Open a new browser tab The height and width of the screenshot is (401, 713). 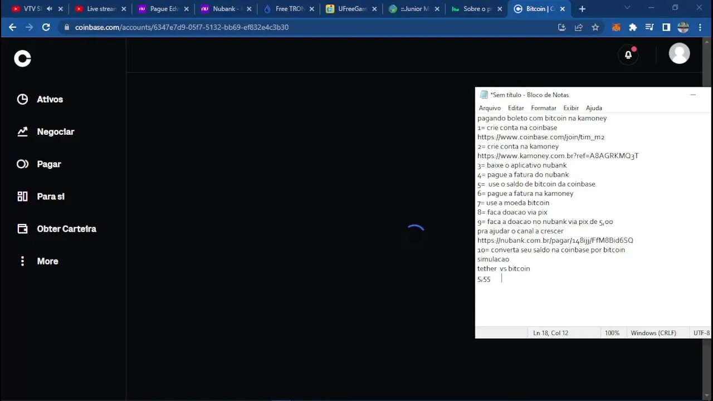[x=582, y=9]
